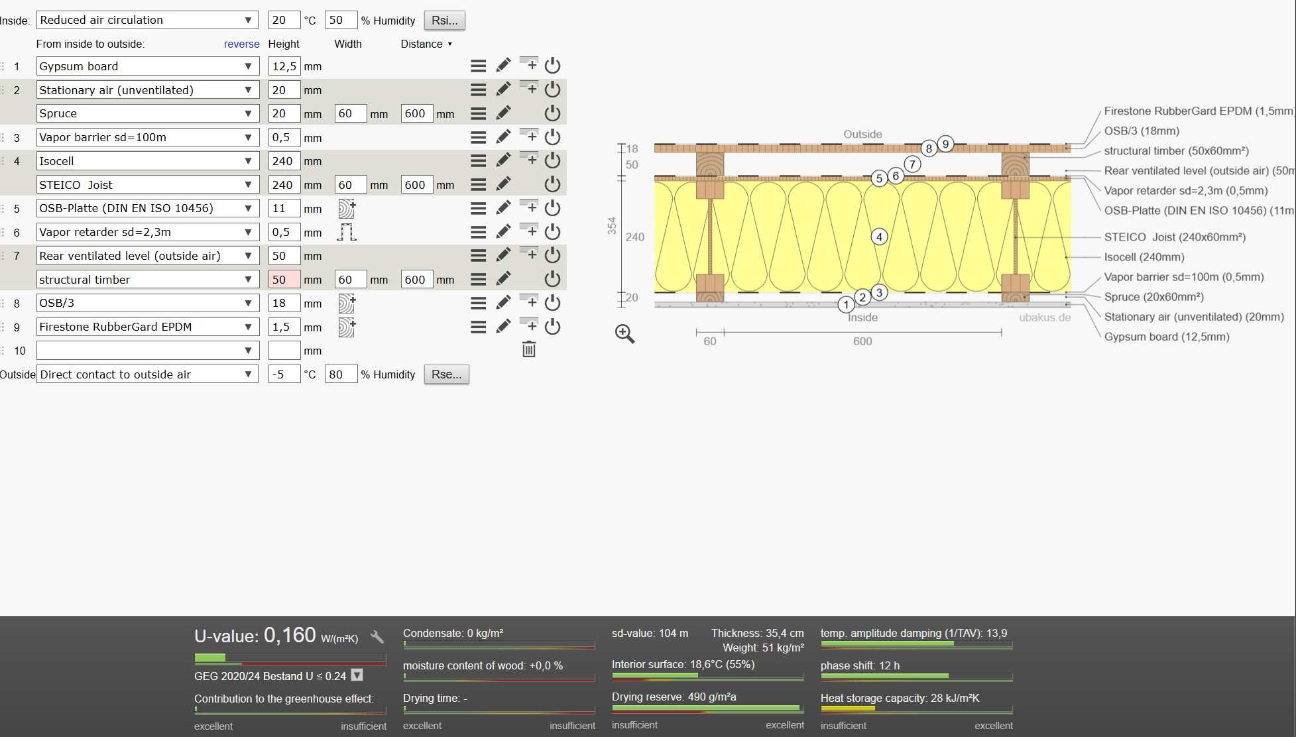Open hamburger menu for Isocell layer
This screenshot has height=737, width=1296.
click(478, 161)
